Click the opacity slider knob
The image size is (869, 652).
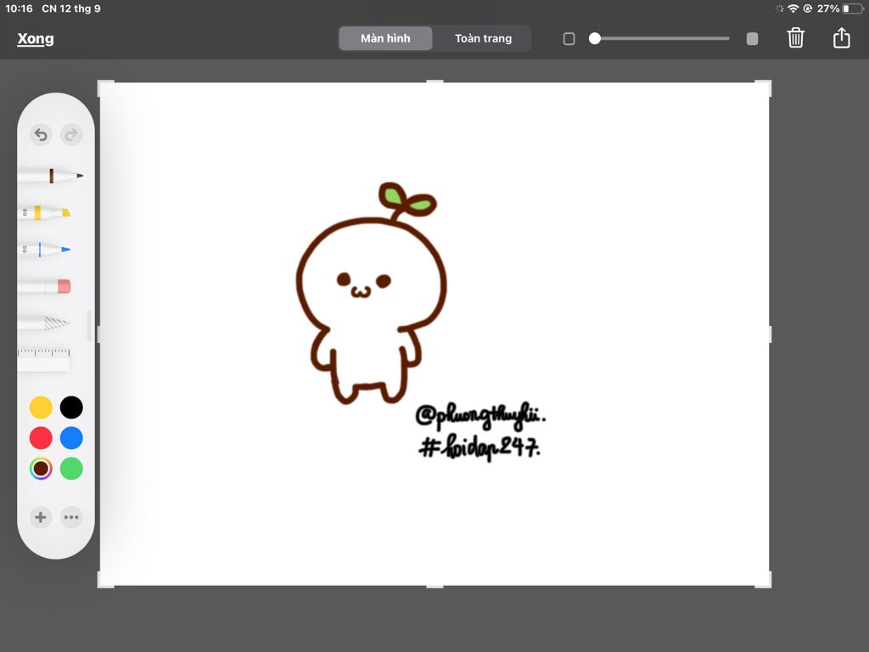[x=595, y=38]
